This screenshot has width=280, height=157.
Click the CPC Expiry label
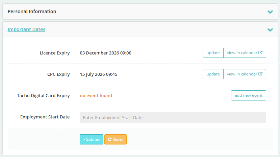(x=58, y=74)
